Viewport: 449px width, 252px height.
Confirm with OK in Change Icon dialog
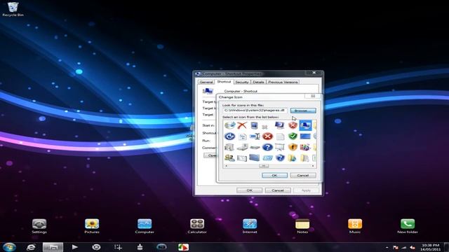click(274, 176)
